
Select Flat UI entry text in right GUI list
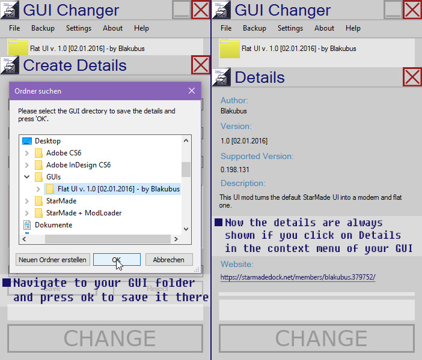coord(299,49)
